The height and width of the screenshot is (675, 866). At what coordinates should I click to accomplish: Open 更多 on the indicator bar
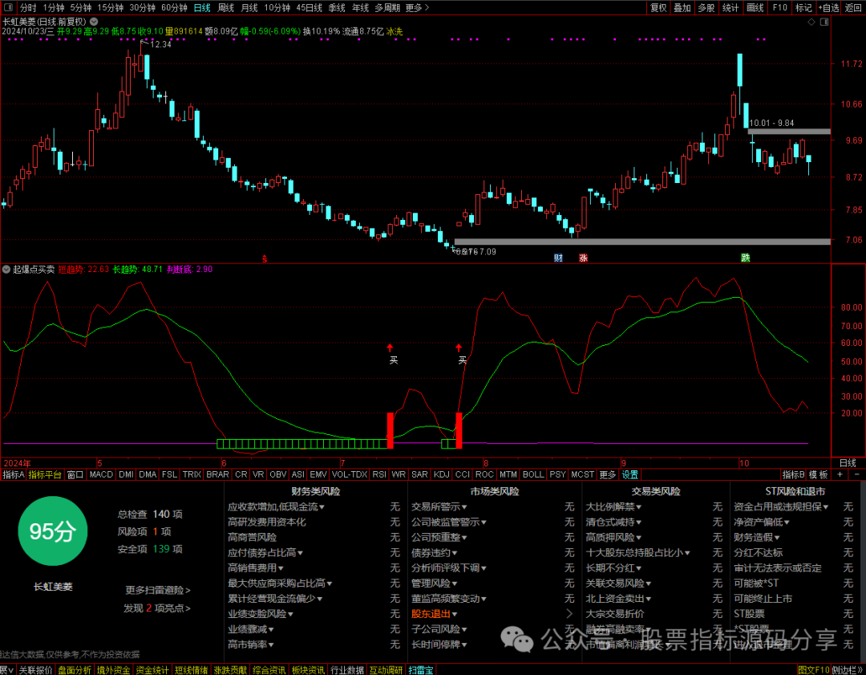[608, 474]
